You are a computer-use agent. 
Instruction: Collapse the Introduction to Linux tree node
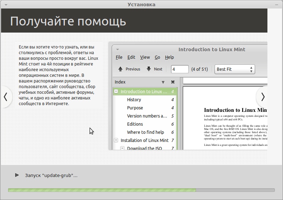point(116,91)
